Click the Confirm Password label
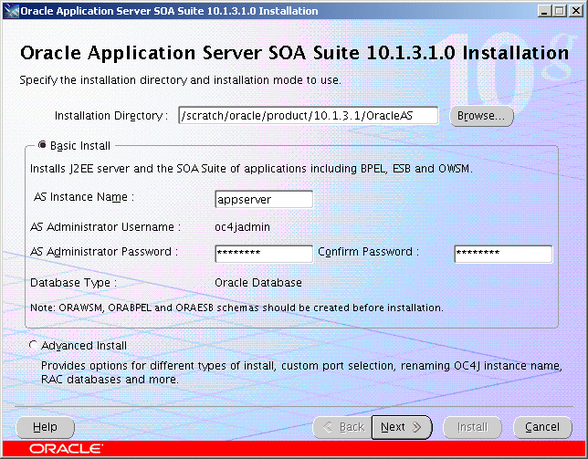Screen dimensions: 588x459 [368, 252]
